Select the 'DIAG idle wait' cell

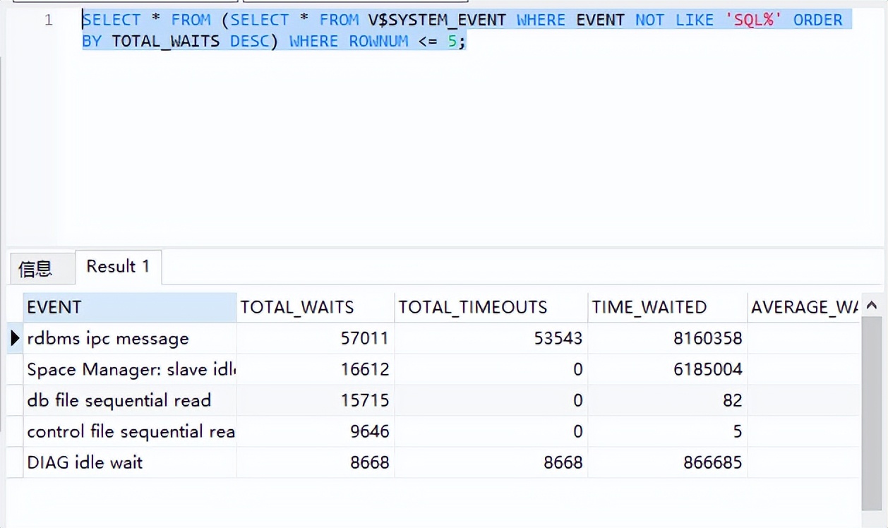click(130, 462)
